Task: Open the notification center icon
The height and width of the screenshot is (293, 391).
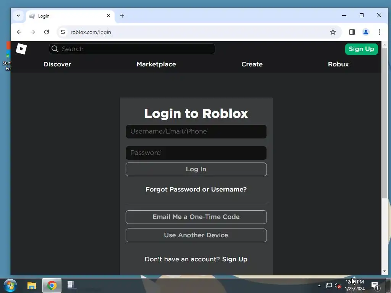Action: [x=375, y=286]
